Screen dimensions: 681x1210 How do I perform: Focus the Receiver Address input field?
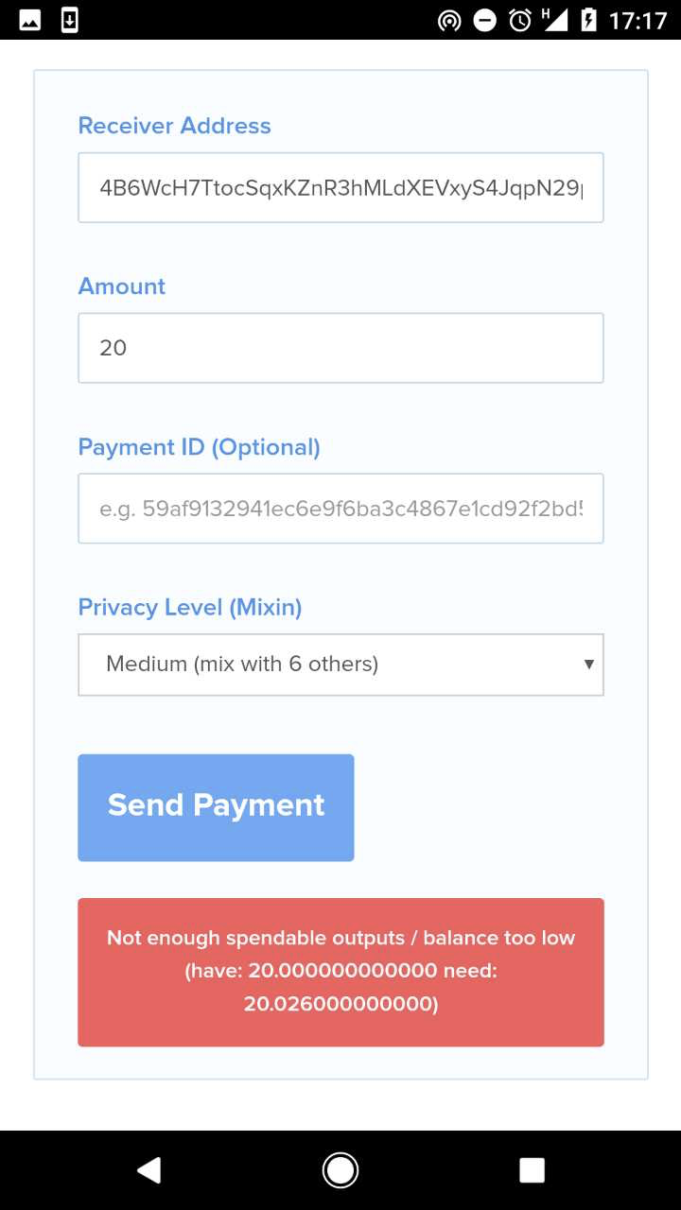(x=340, y=187)
